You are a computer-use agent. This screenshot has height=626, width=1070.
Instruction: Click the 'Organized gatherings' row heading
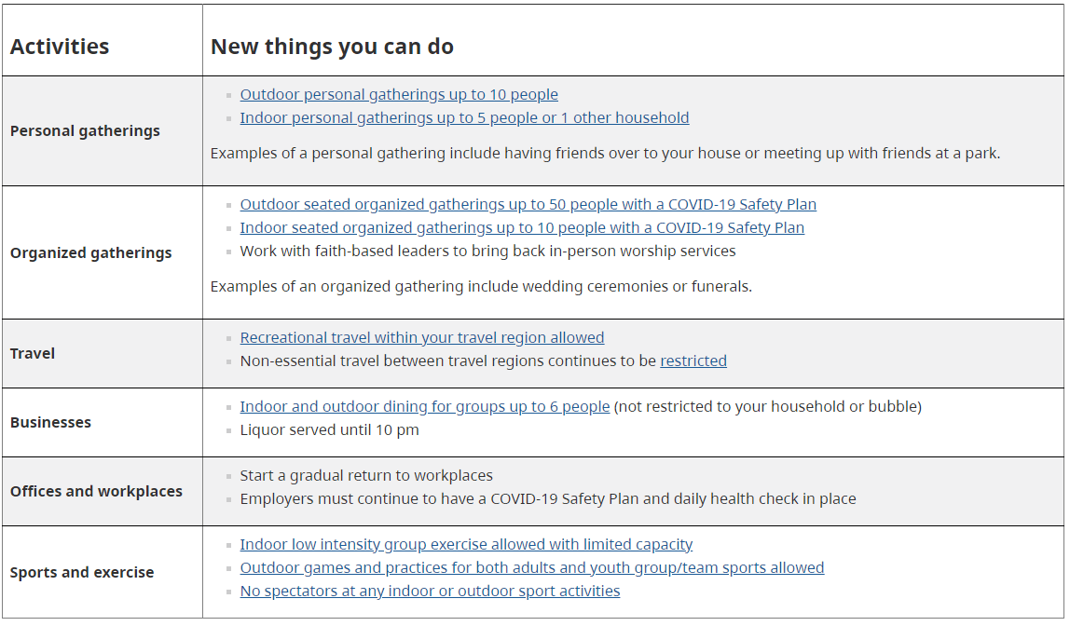(x=90, y=253)
